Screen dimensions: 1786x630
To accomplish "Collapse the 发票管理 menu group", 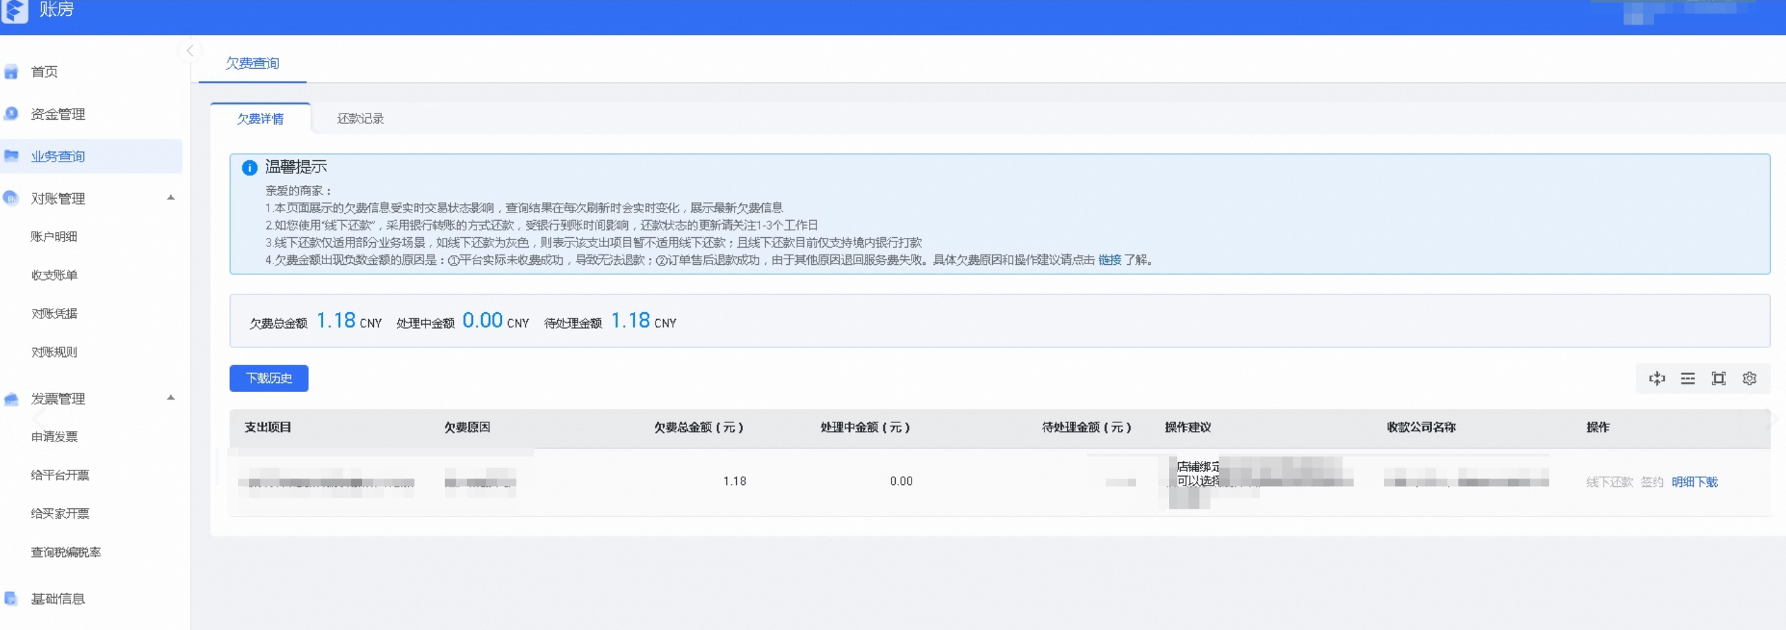I will point(171,398).
